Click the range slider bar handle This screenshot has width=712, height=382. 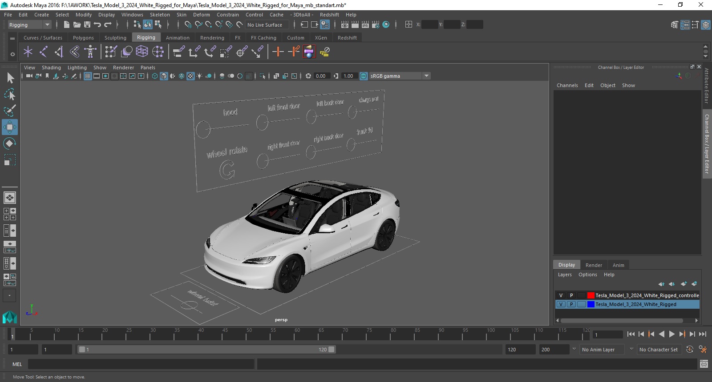207,350
